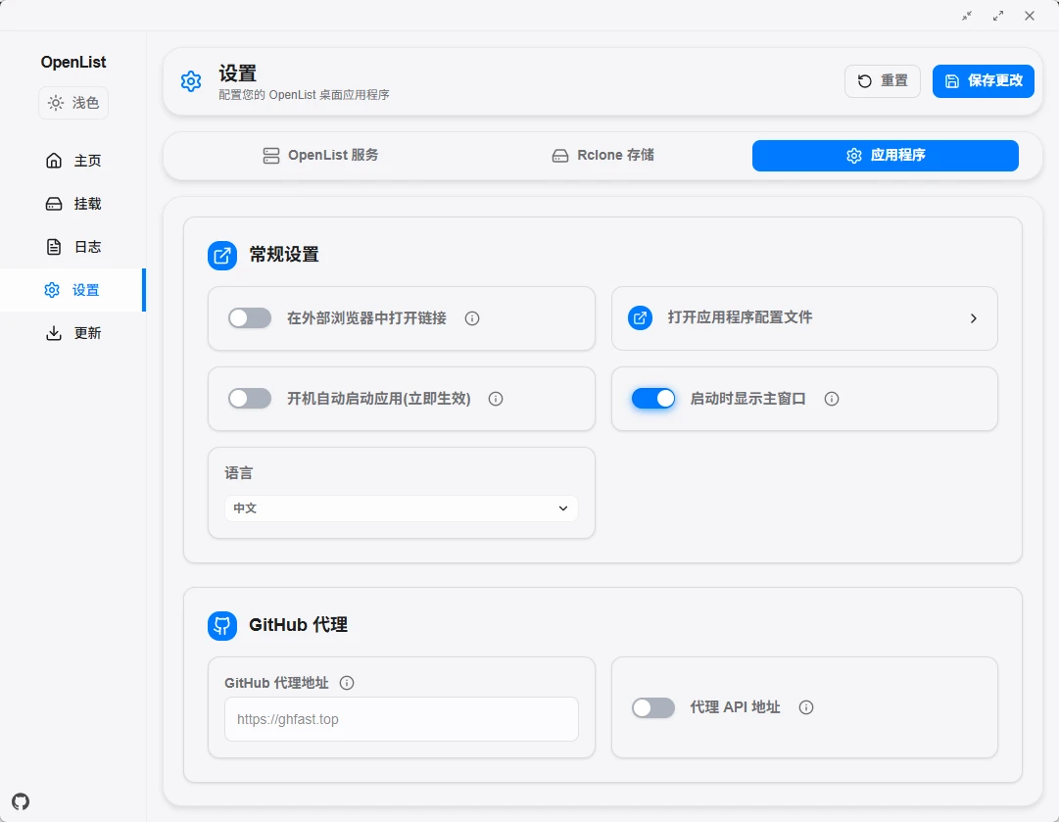Enable 开机自动启动应用 switch

pyautogui.click(x=250, y=399)
